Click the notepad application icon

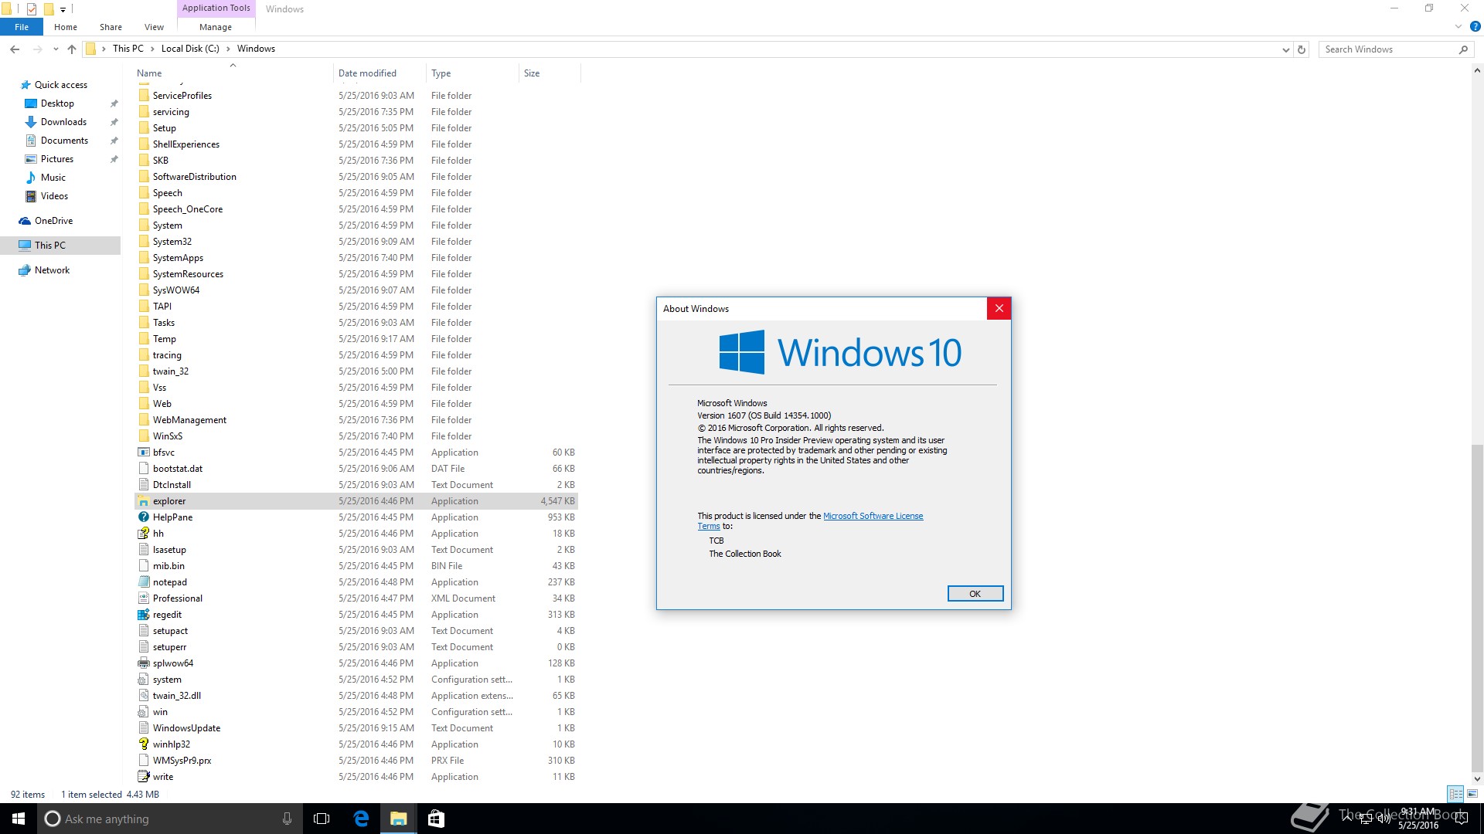pyautogui.click(x=144, y=582)
